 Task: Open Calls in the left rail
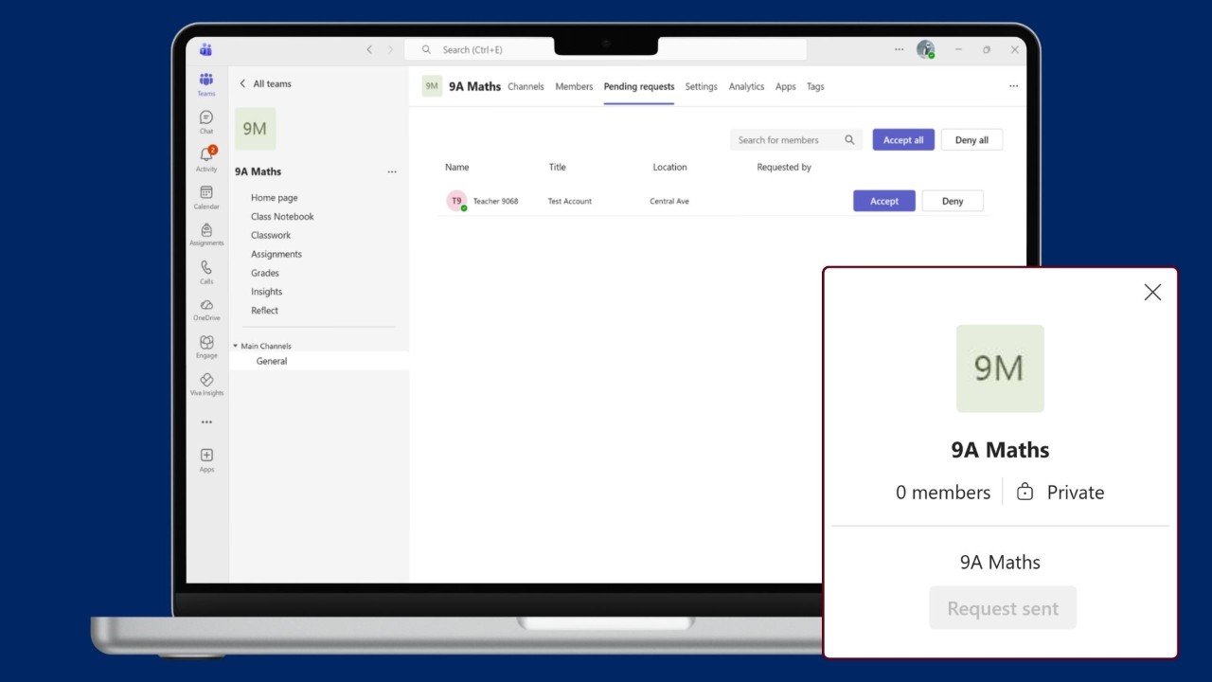tap(205, 272)
